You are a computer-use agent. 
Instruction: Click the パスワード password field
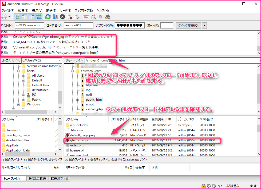point(130,25)
